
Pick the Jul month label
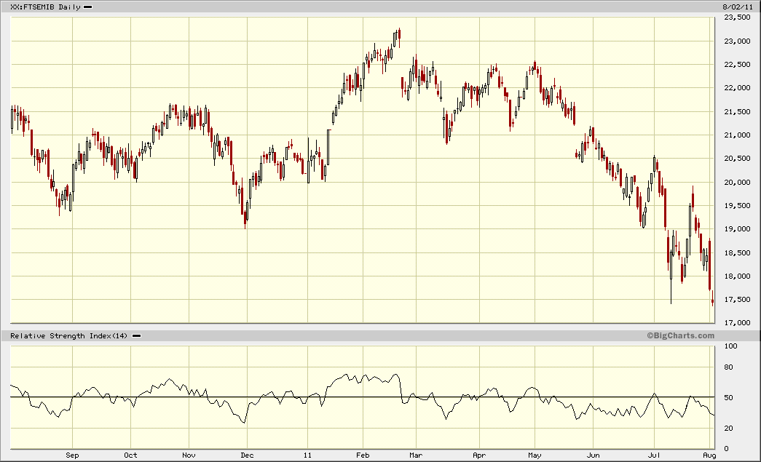654,455
